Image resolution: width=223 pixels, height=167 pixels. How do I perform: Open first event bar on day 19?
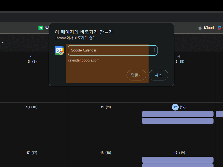178,160
